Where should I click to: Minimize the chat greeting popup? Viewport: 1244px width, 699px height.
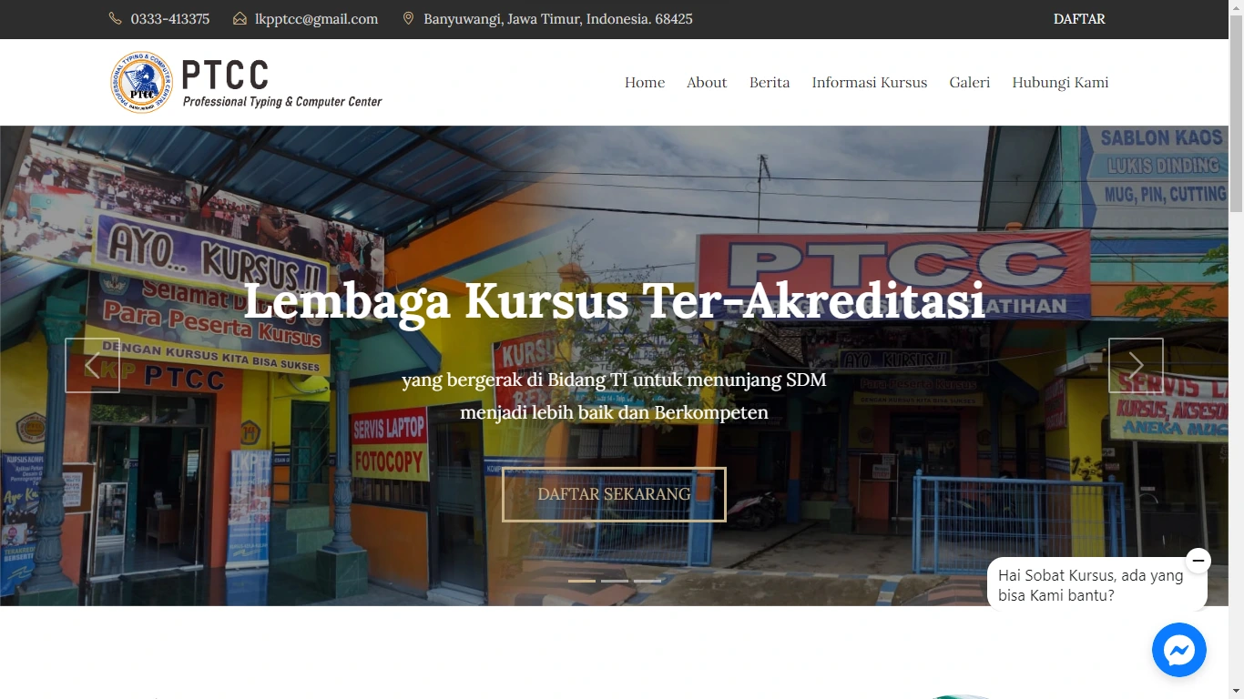pos(1198,561)
